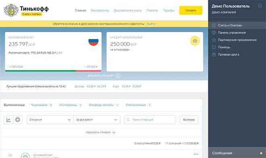Click the ДЕМО-КОМПАНИЯ label
Image resolution: width=266 pixels, height=158 pixels.
click(224, 12)
